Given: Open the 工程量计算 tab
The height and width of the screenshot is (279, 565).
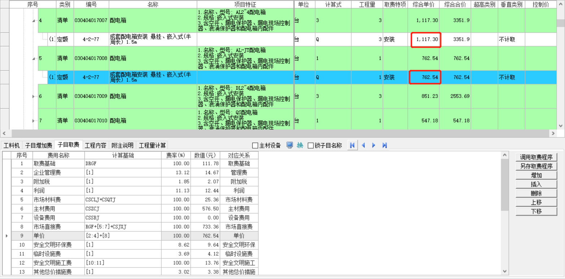Looking at the screenshot, I should click(x=152, y=145).
